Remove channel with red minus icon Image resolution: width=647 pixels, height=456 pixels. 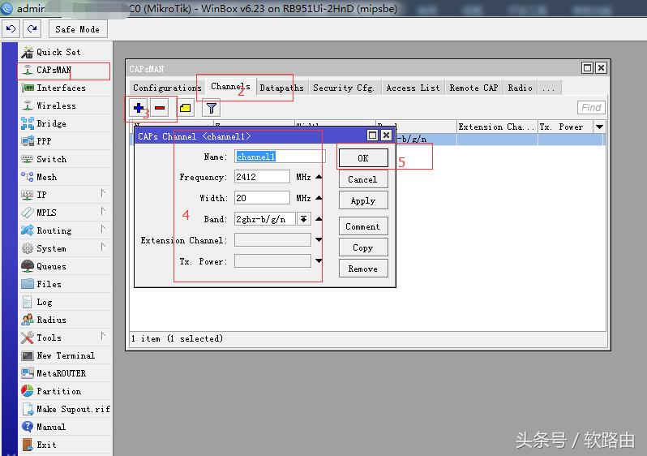point(160,108)
